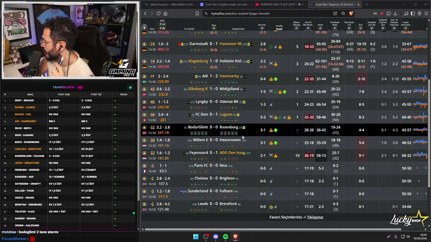
Task: Toggle favorite star for FC Sion match
Action: point(144,115)
